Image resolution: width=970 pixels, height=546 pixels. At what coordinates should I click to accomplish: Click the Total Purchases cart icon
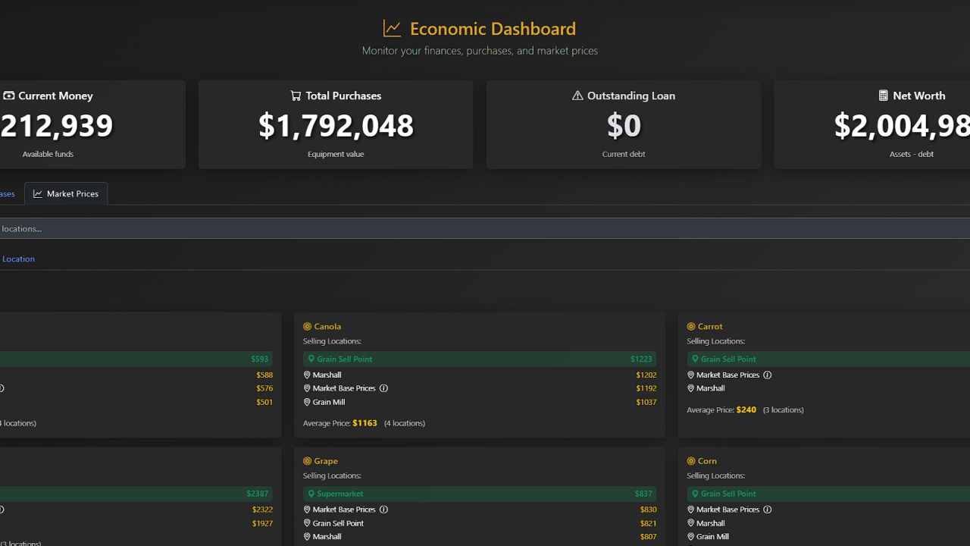(x=296, y=96)
